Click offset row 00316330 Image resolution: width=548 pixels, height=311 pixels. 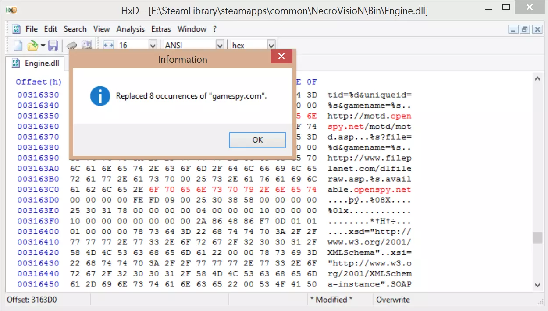pos(38,95)
